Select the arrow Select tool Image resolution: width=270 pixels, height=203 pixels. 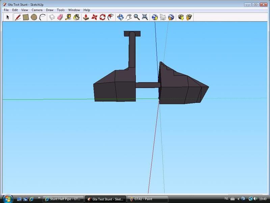coord(7,17)
